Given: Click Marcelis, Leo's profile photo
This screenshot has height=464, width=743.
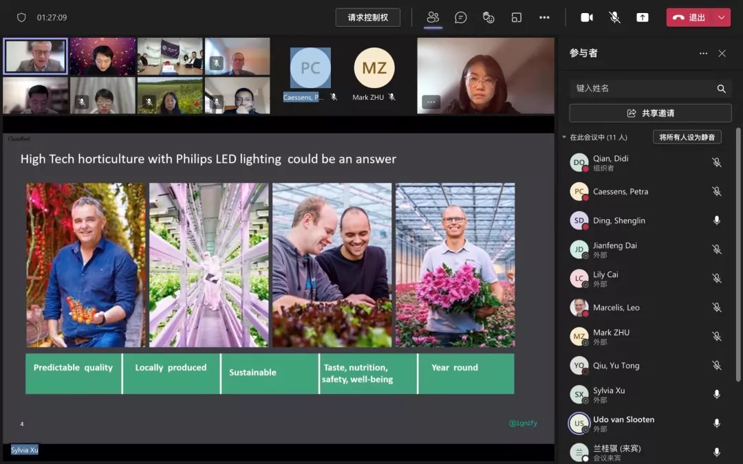Looking at the screenshot, I should (x=579, y=308).
